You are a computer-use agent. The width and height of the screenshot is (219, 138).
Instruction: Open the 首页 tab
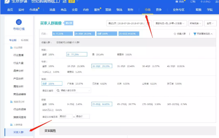coord(10,10)
